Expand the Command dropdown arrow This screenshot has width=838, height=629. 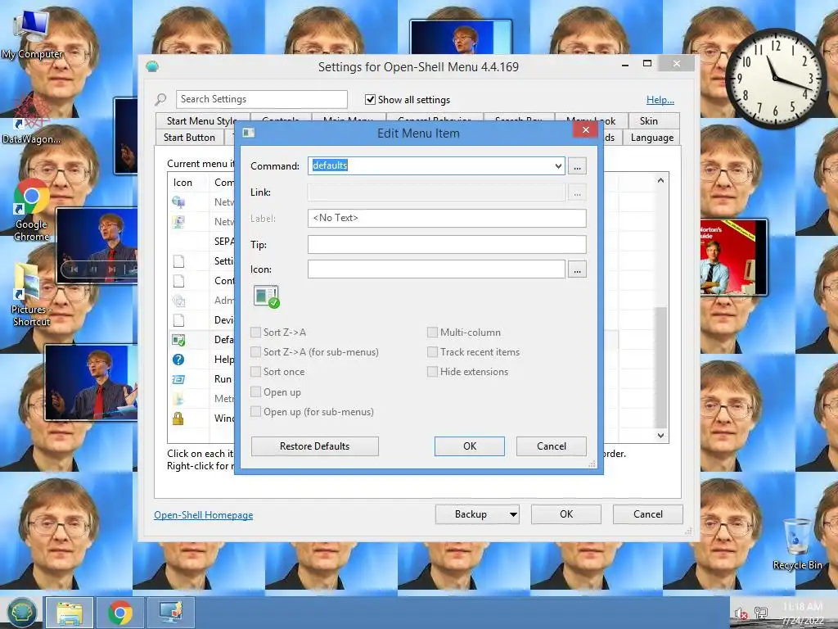(x=558, y=165)
